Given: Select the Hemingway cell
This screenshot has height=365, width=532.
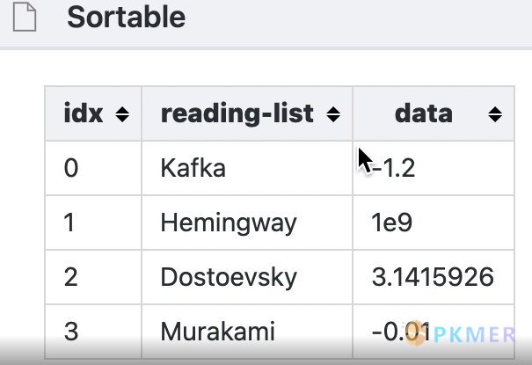Looking at the screenshot, I should pos(247,223).
